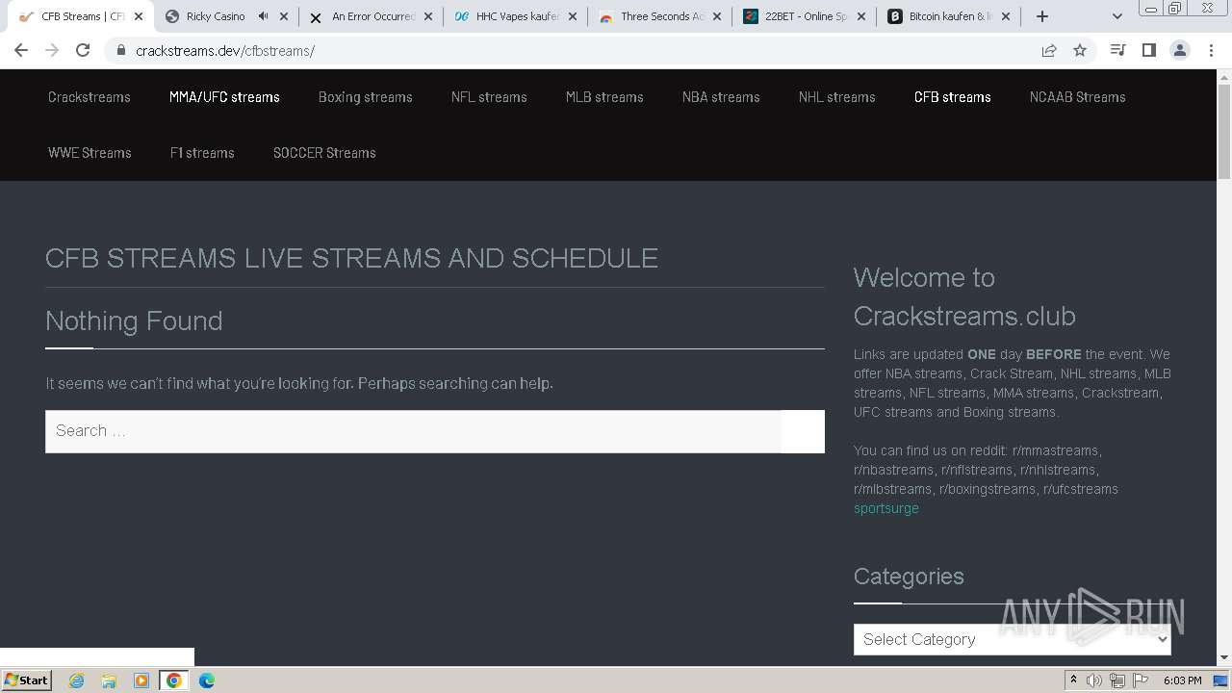Close the An Error Occurred tab
Screen dimensions: 1232x693
point(428,16)
